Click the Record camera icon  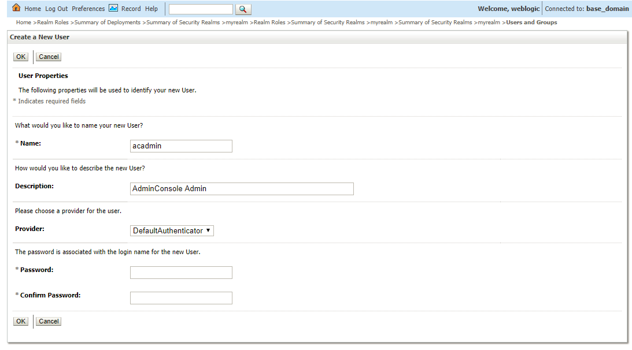point(114,8)
